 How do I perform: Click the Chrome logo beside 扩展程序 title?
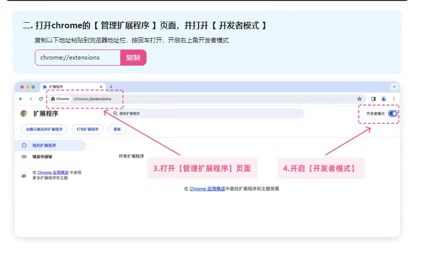24,114
